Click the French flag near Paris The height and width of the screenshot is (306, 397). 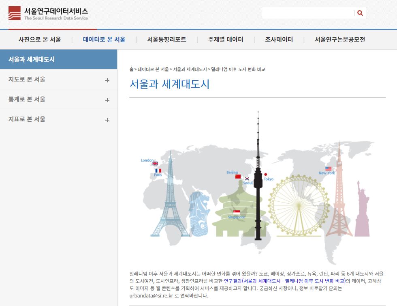[158, 171]
